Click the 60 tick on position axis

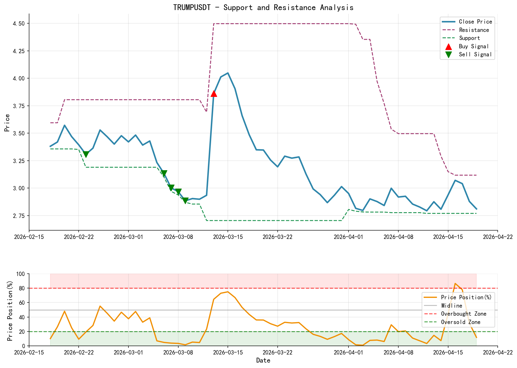tap(22, 302)
